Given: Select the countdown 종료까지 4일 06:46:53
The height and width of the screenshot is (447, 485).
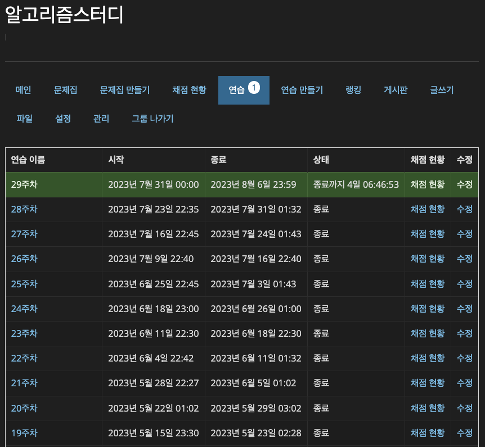Looking at the screenshot, I should 356,184.
